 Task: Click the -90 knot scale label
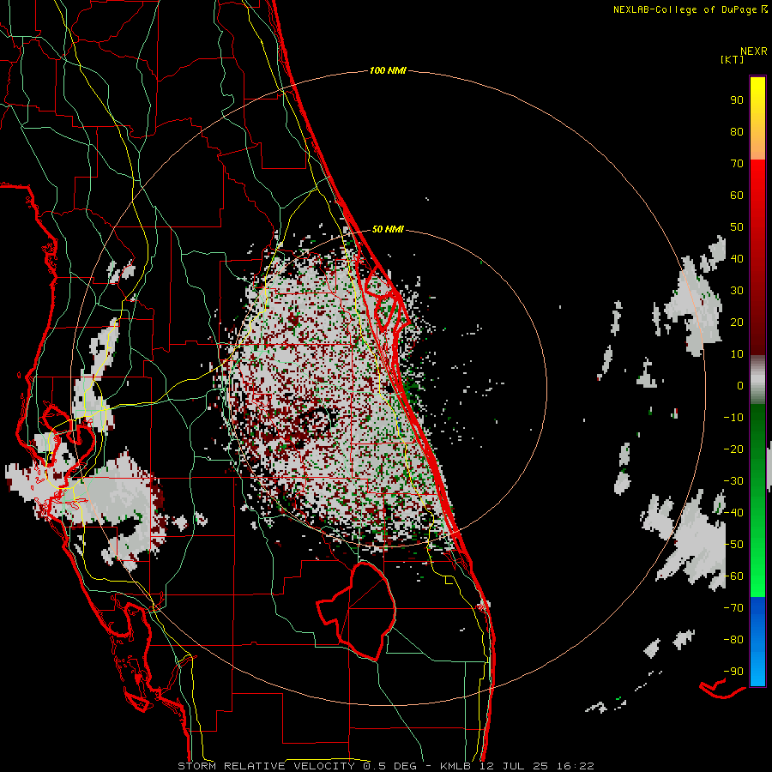pyautogui.click(x=733, y=672)
